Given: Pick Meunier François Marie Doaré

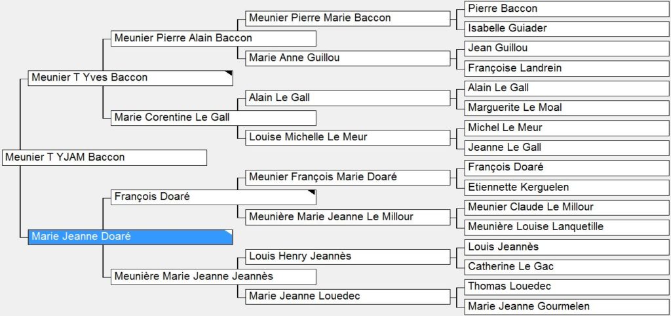Looking at the screenshot, I should [x=348, y=177].
